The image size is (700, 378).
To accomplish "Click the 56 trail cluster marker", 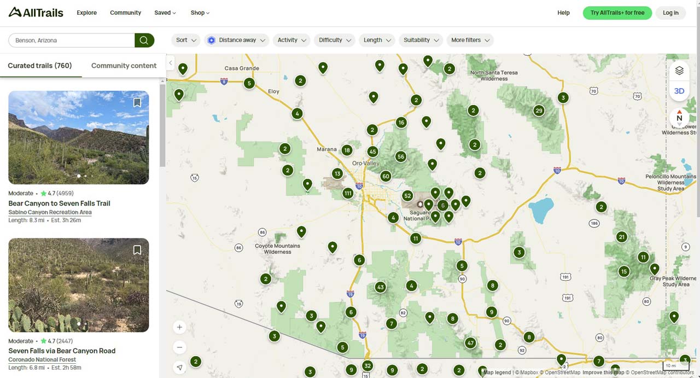I will tap(401, 156).
